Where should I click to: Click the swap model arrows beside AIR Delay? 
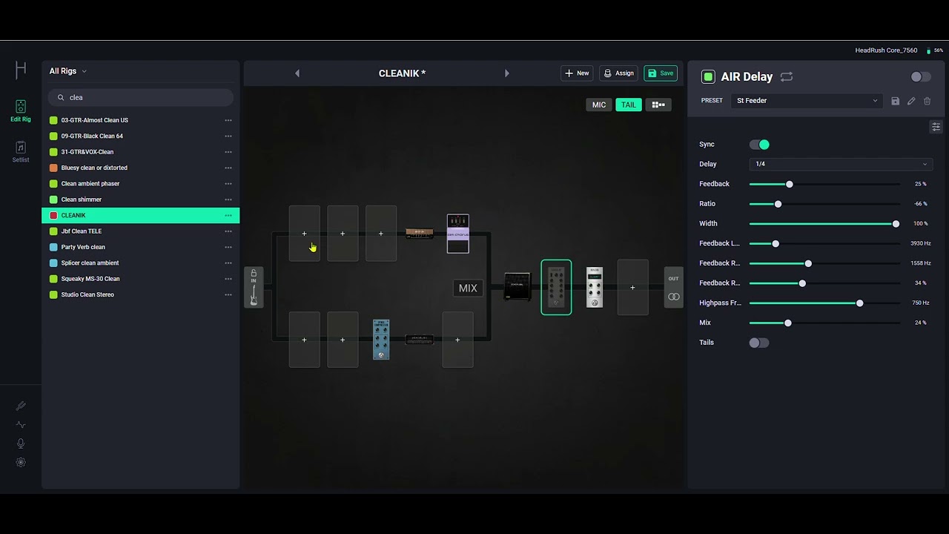click(787, 76)
